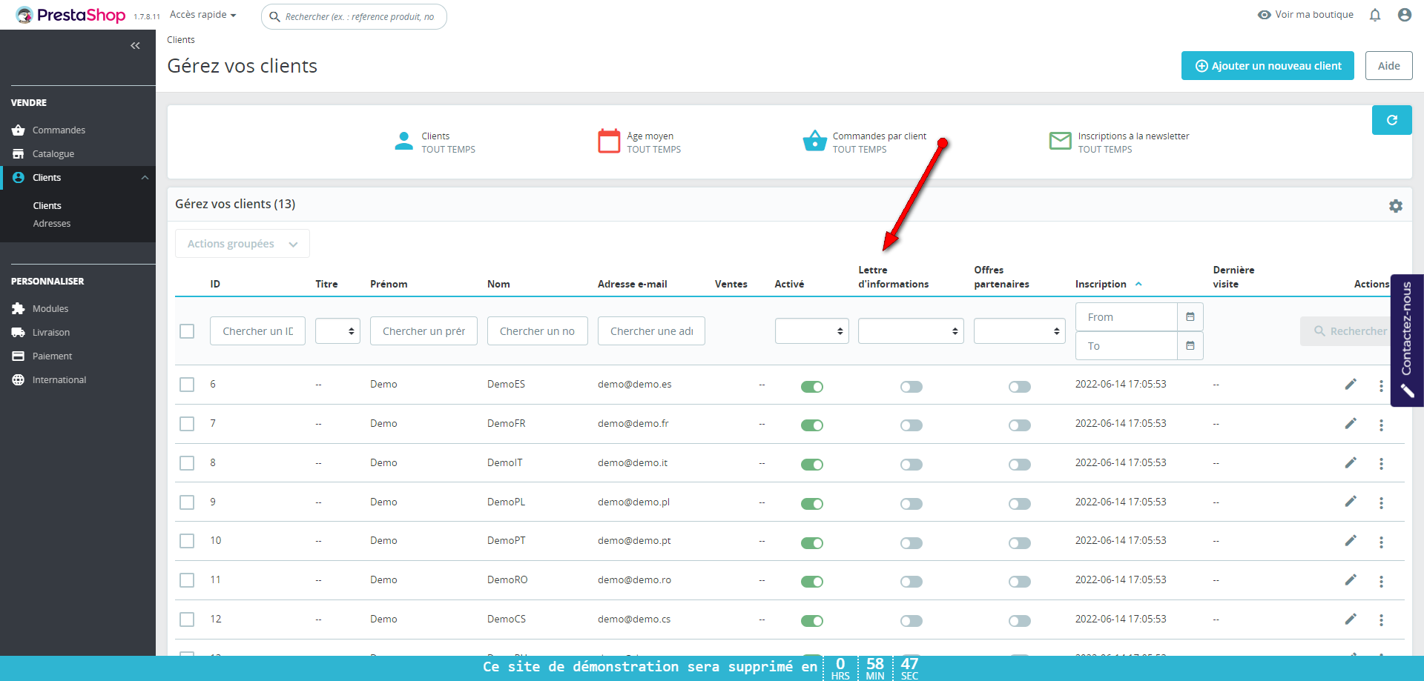Click the Aide button
The width and height of the screenshot is (1424, 681).
point(1388,66)
